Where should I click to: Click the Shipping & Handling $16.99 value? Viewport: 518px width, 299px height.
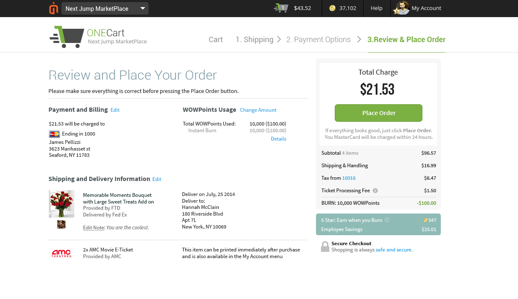click(x=429, y=166)
